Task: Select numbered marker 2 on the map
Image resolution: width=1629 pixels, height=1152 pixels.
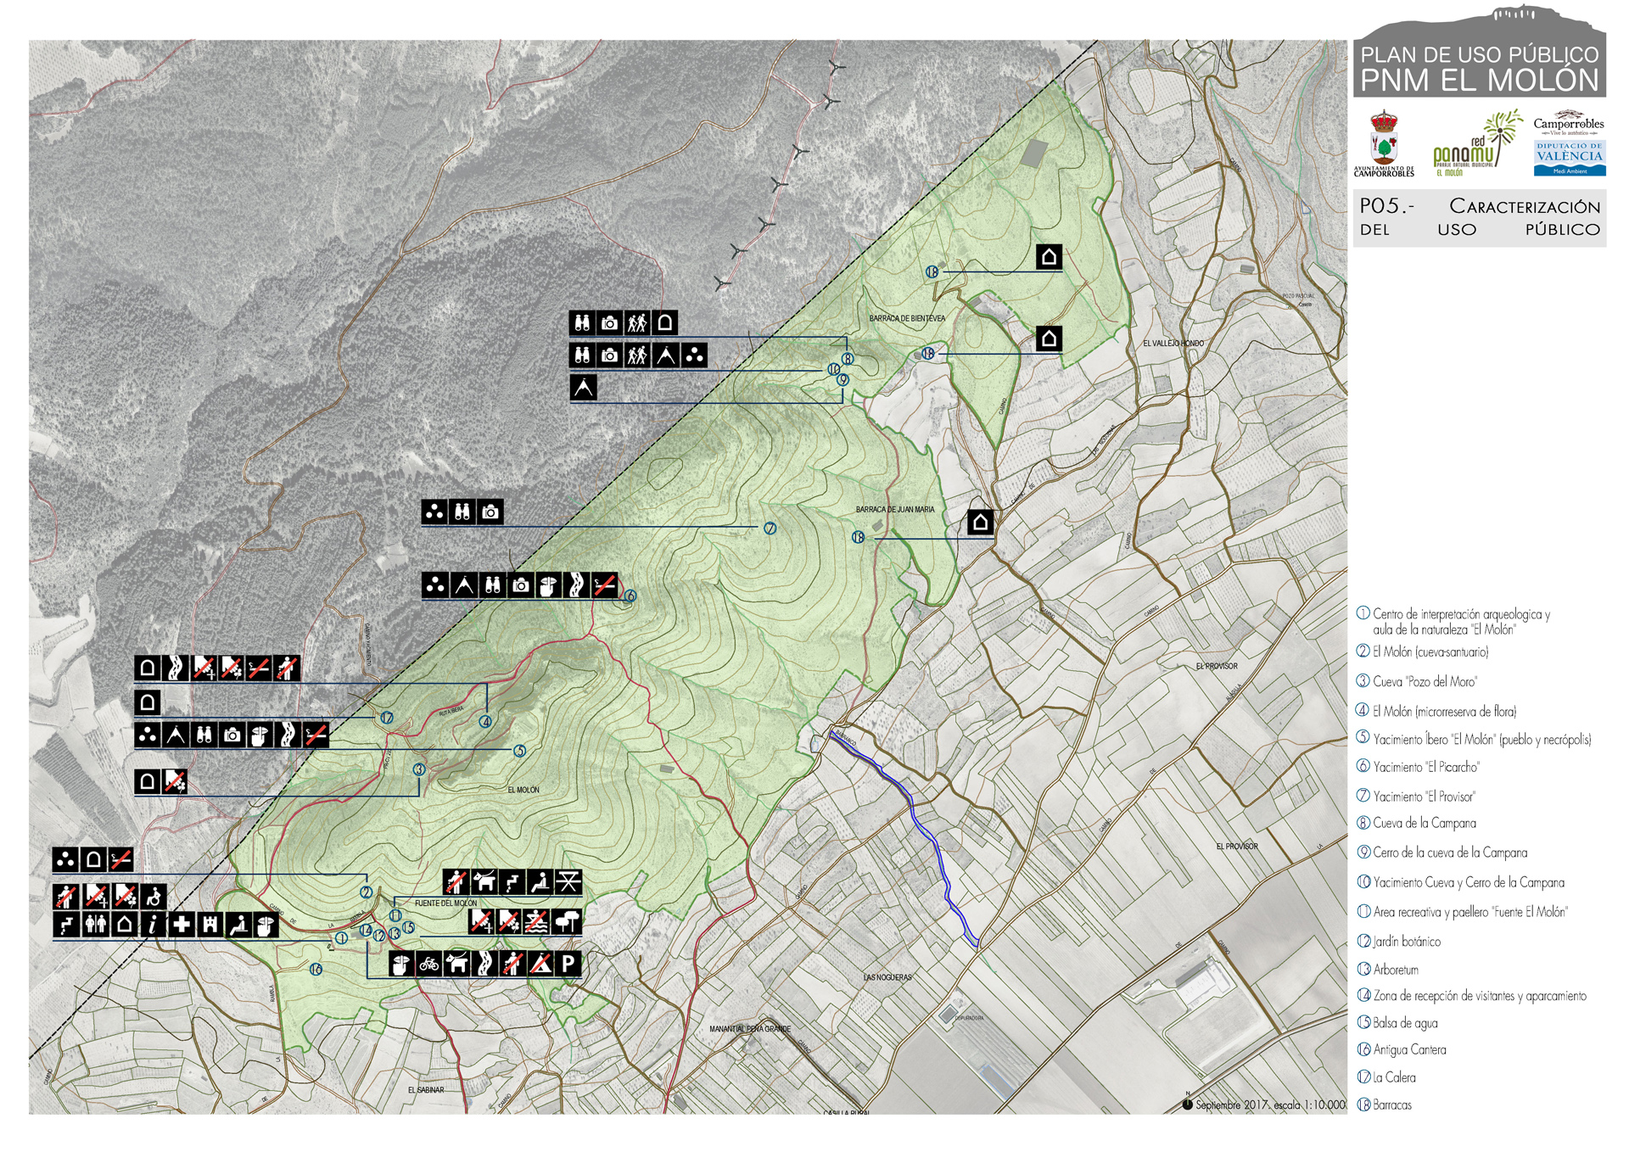Action: pyautogui.click(x=366, y=892)
